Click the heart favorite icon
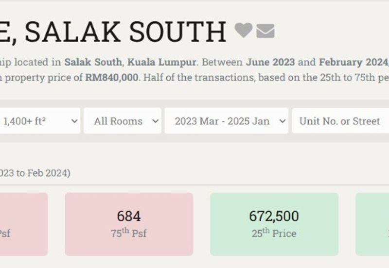 point(243,30)
